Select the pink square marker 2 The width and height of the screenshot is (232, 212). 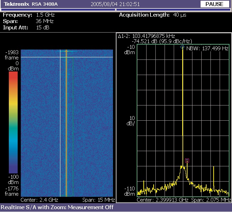[187, 160]
